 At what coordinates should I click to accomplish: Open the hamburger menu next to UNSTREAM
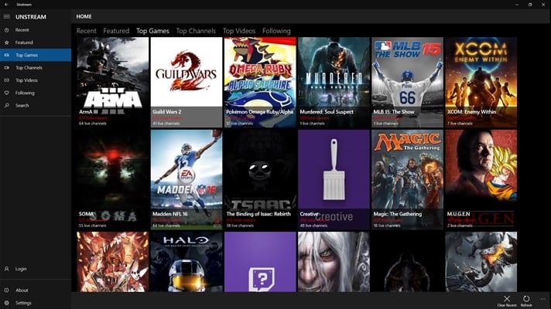click(x=7, y=16)
